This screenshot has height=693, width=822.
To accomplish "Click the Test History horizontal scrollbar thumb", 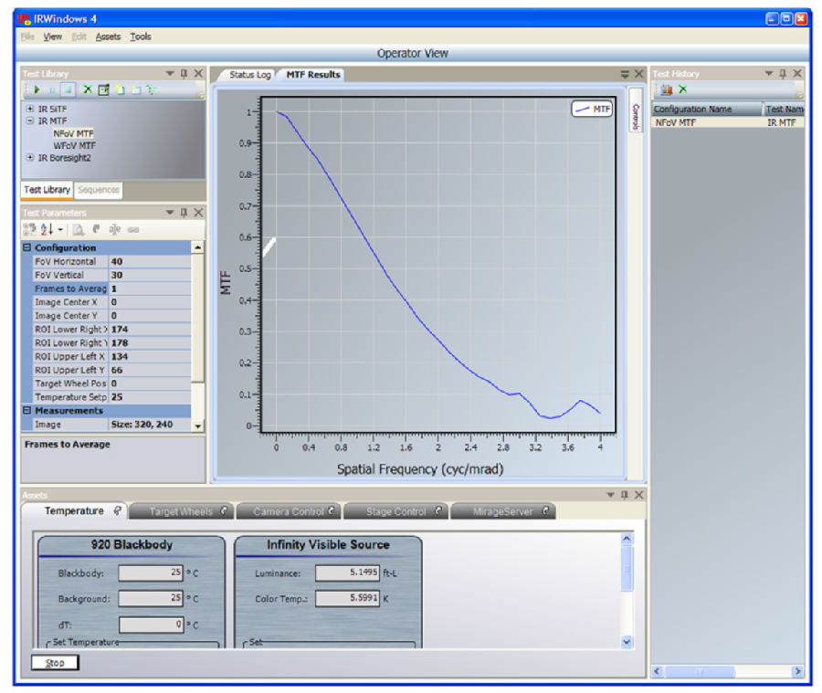I will [700, 671].
